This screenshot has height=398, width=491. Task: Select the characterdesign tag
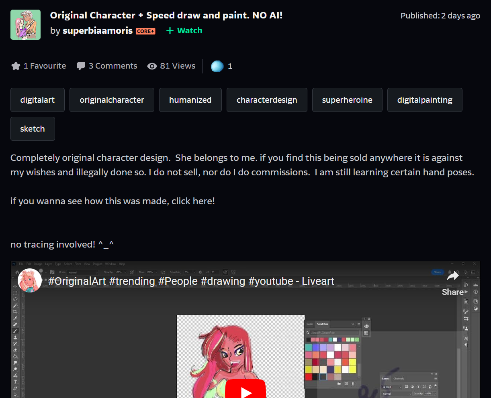tap(267, 100)
